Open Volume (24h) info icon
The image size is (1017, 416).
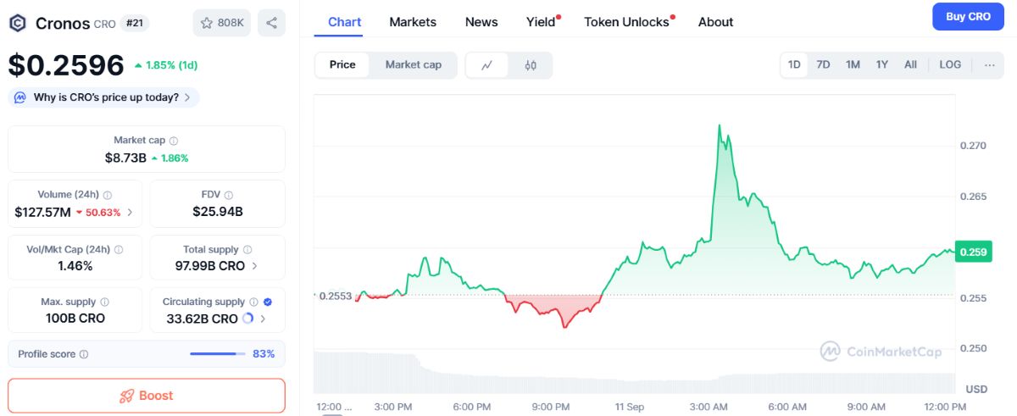coord(108,195)
